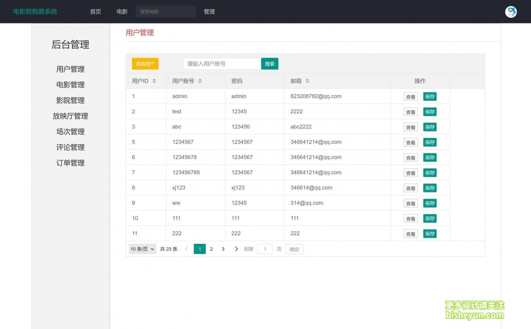Click the 确定 page jump button
Image resolution: width=531 pixels, height=329 pixels.
(294, 249)
